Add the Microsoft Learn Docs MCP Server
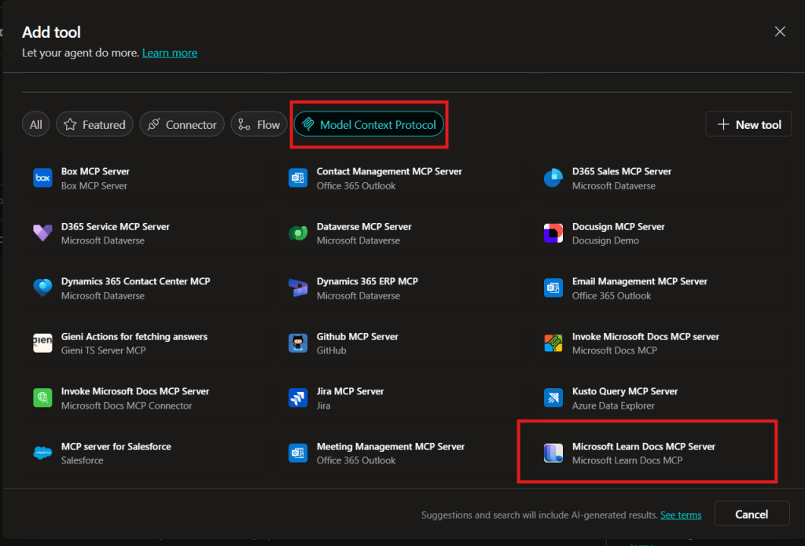The image size is (805, 546). (643, 453)
